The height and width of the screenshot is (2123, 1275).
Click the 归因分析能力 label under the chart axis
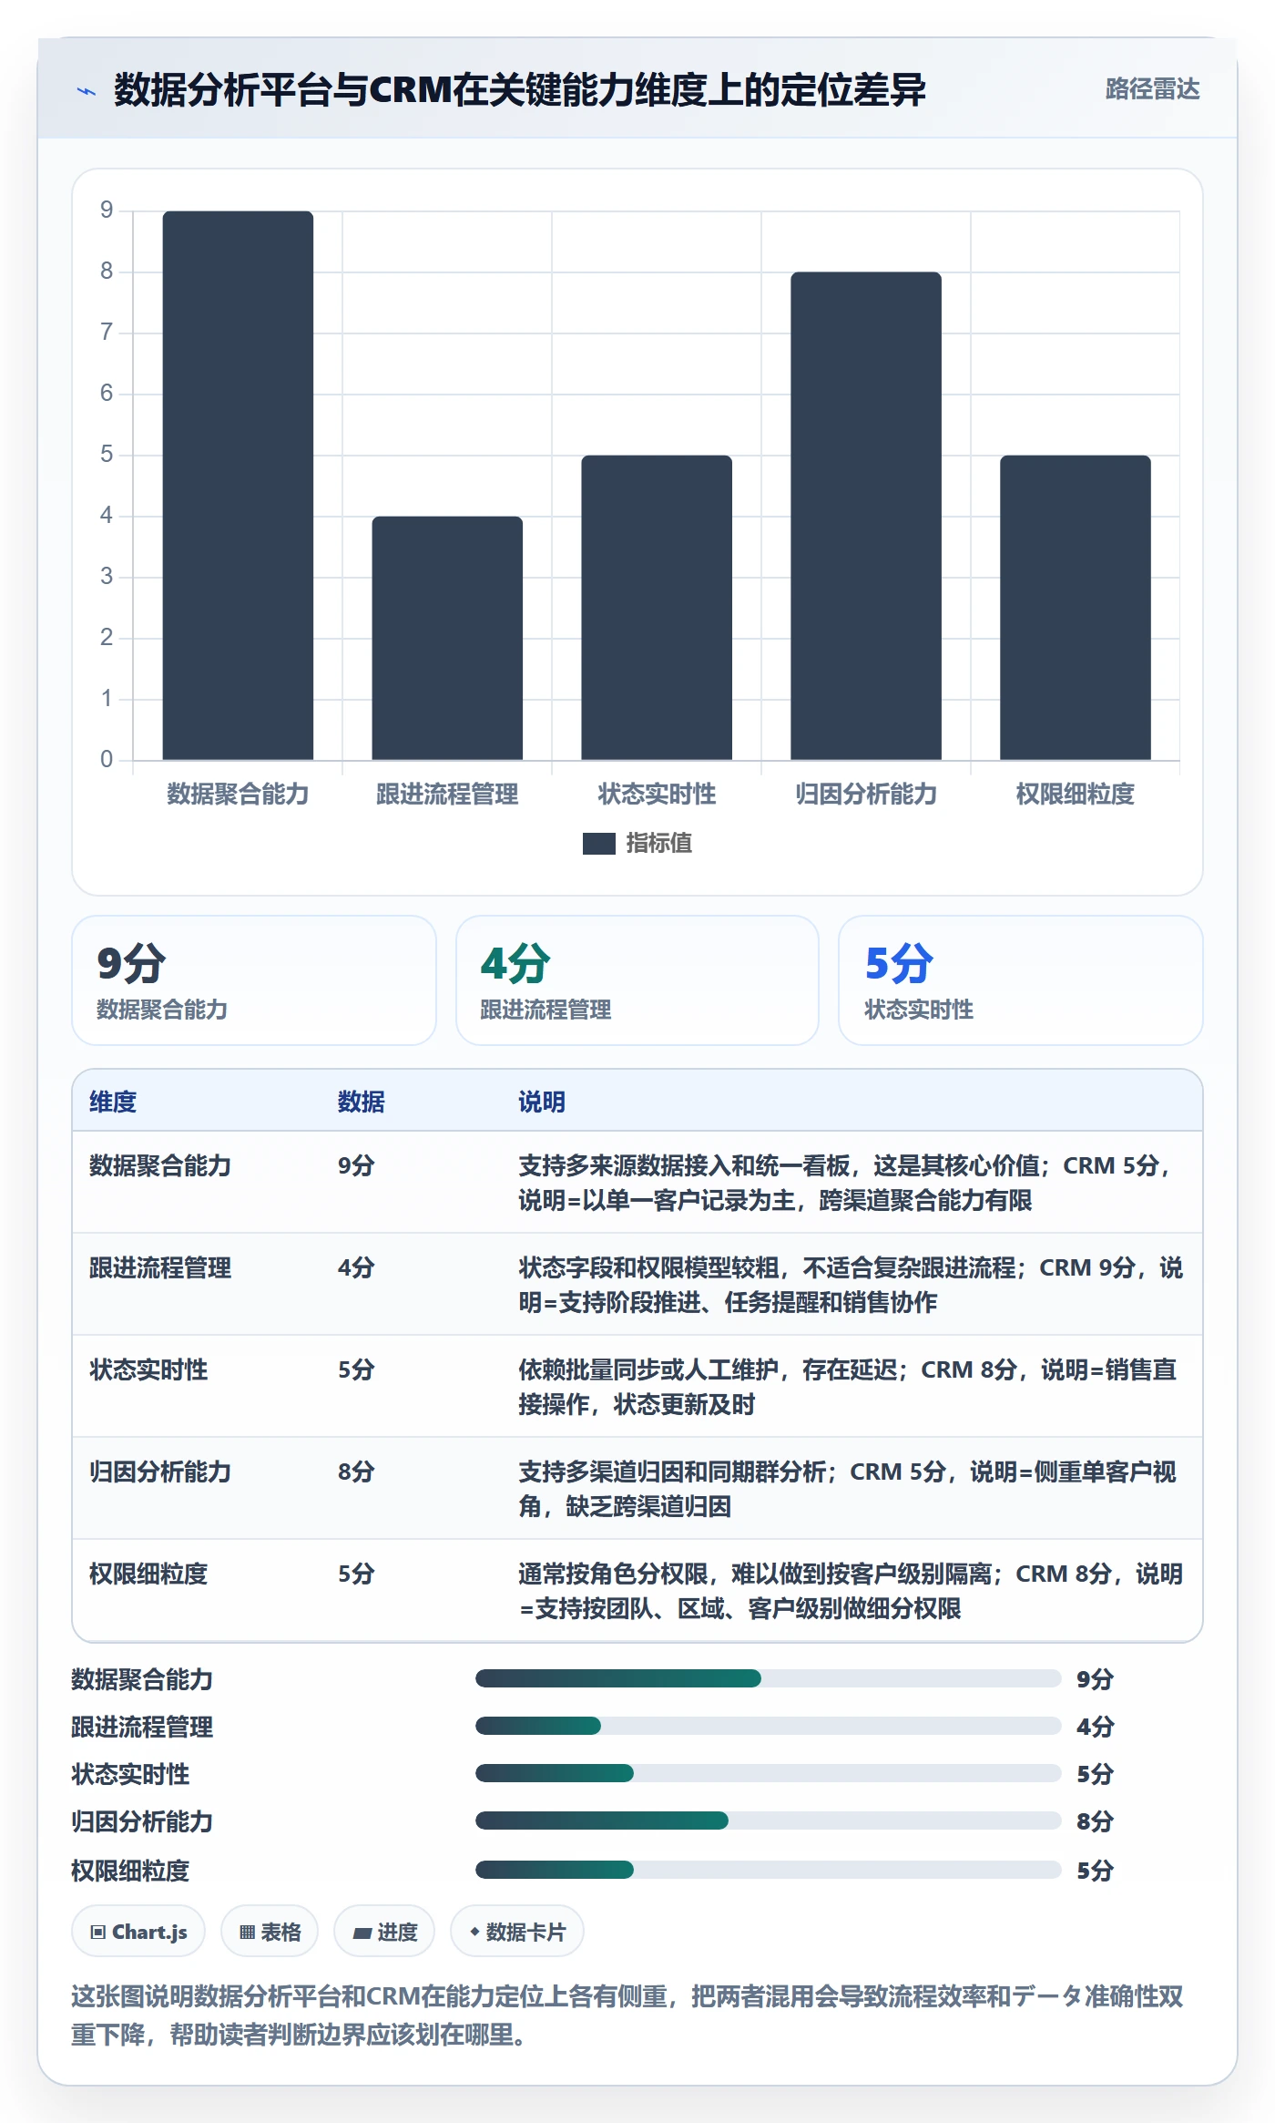(x=866, y=794)
